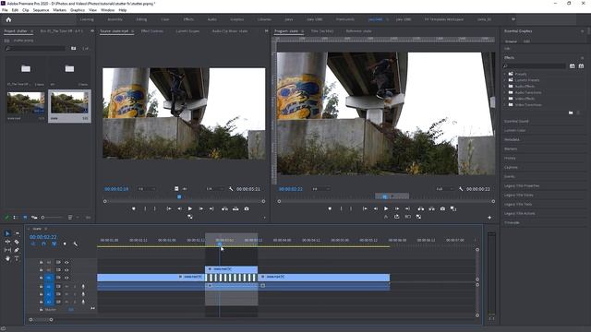Select the Selection tool in timeline toolbox
The image size is (591, 332).
click(x=7, y=233)
